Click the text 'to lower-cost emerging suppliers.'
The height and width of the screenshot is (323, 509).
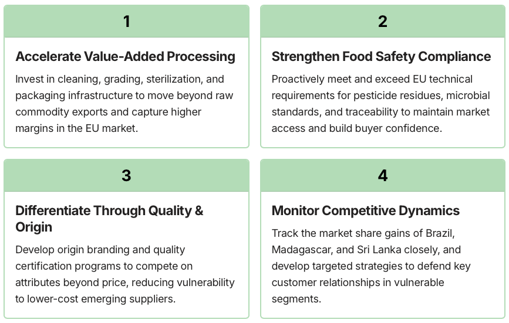click(x=96, y=299)
